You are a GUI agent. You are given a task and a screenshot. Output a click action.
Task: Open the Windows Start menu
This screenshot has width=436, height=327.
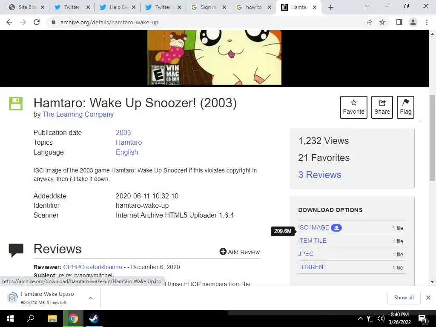(x=10, y=318)
